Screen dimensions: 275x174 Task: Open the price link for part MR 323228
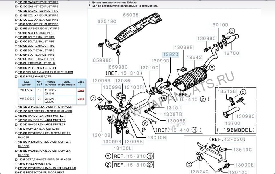(81, 99)
